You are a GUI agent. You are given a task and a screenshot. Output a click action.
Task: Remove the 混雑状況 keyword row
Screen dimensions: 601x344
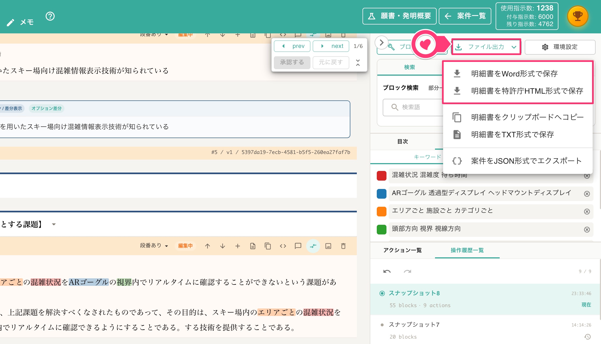(587, 176)
